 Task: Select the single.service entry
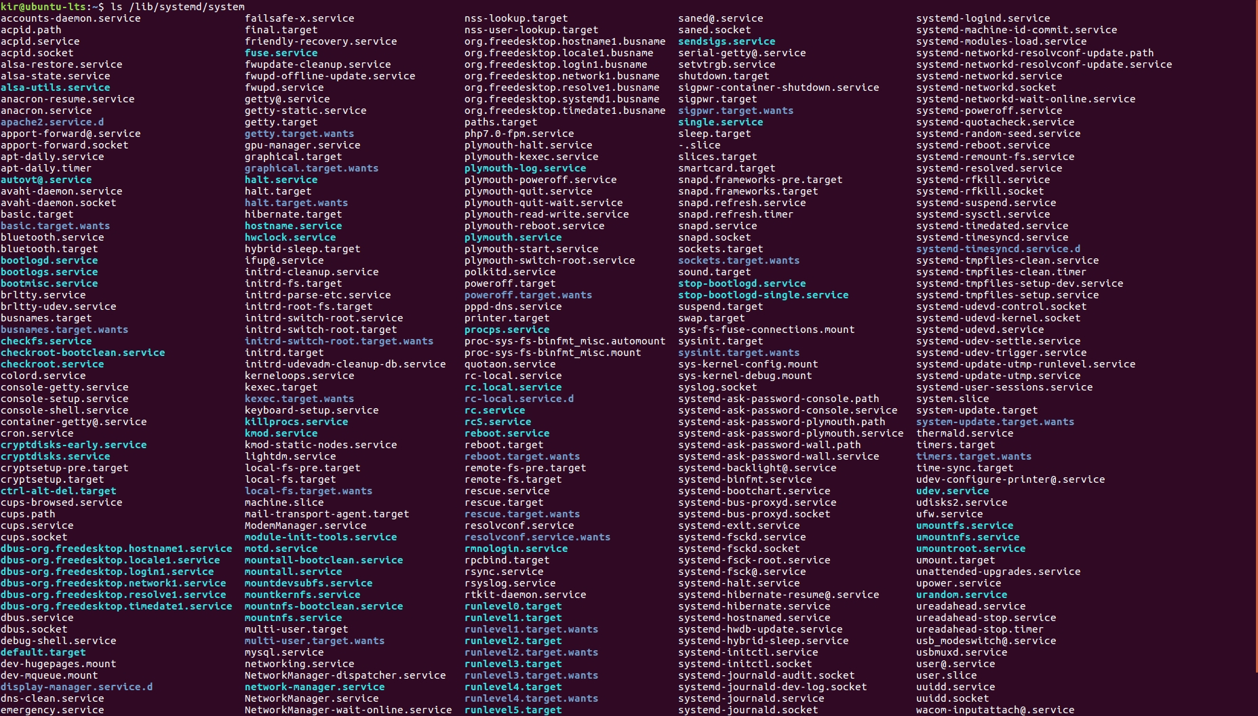721,122
